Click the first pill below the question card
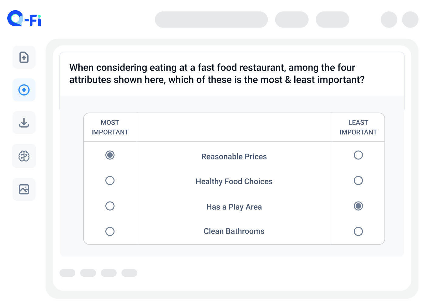Image resolution: width=427 pixels, height=307 pixels. tap(67, 273)
